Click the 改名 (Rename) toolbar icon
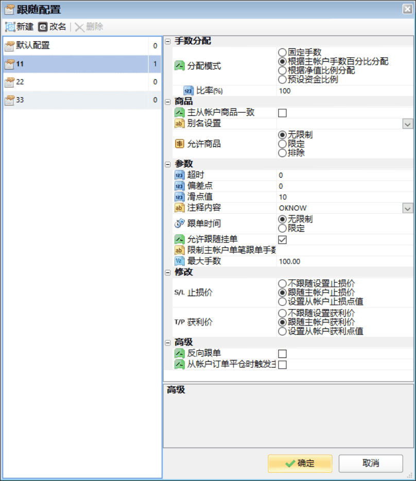Image resolution: width=416 pixels, height=481 pixels. pyautogui.click(x=43, y=27)
